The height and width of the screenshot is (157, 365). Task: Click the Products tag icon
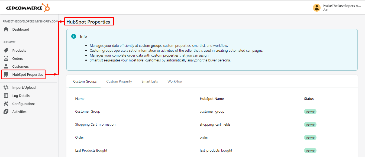tap(6, 50)
